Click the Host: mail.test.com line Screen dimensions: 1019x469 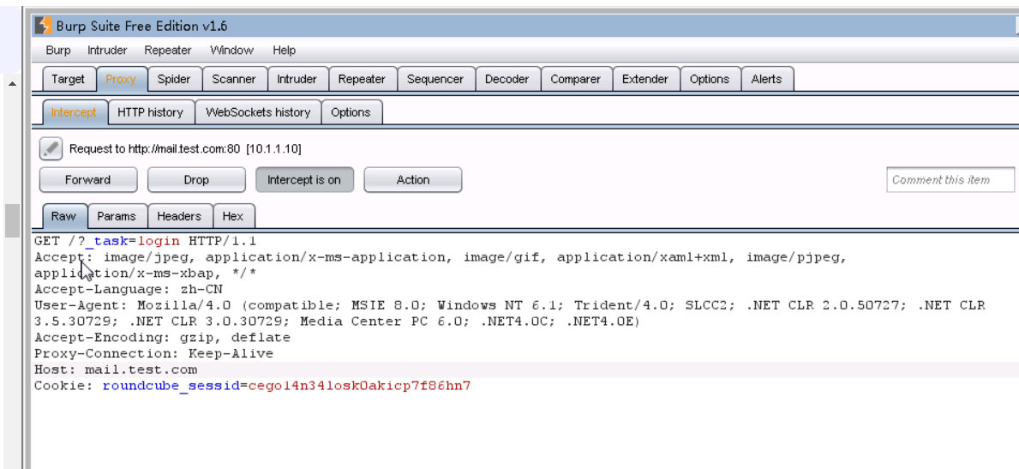click(x=116, y=370)
